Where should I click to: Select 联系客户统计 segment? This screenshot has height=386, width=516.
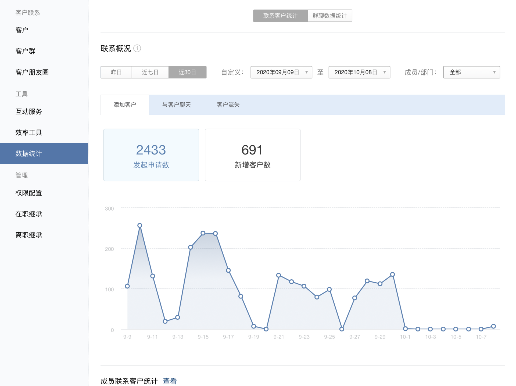pyautogui.click(x=280, y=16)
